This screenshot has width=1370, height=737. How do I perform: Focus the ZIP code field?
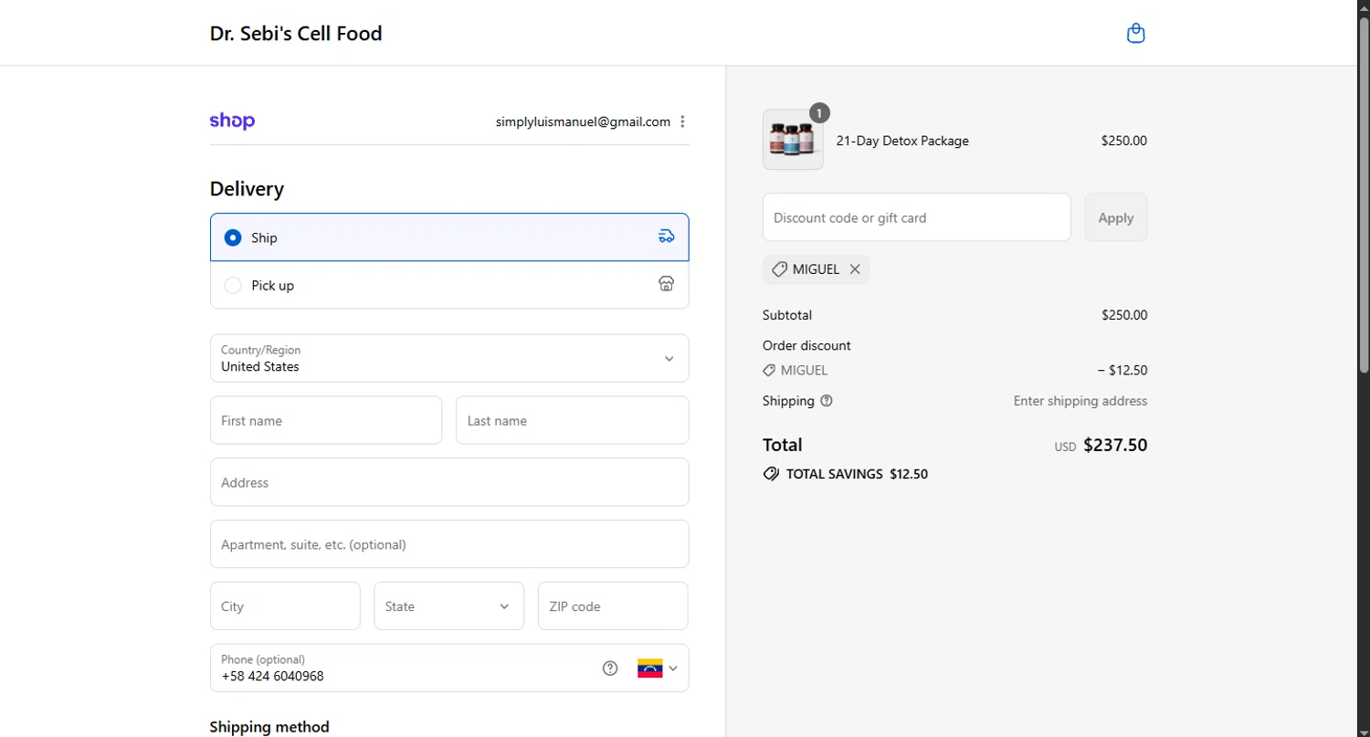coord(613,606)
